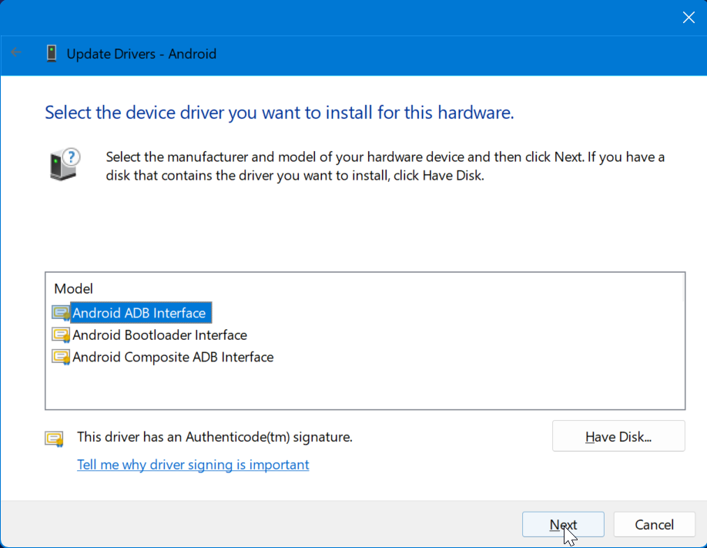Click the Authenticode signature driver icon
The image size is (707, 548).
tap(54, 436)
